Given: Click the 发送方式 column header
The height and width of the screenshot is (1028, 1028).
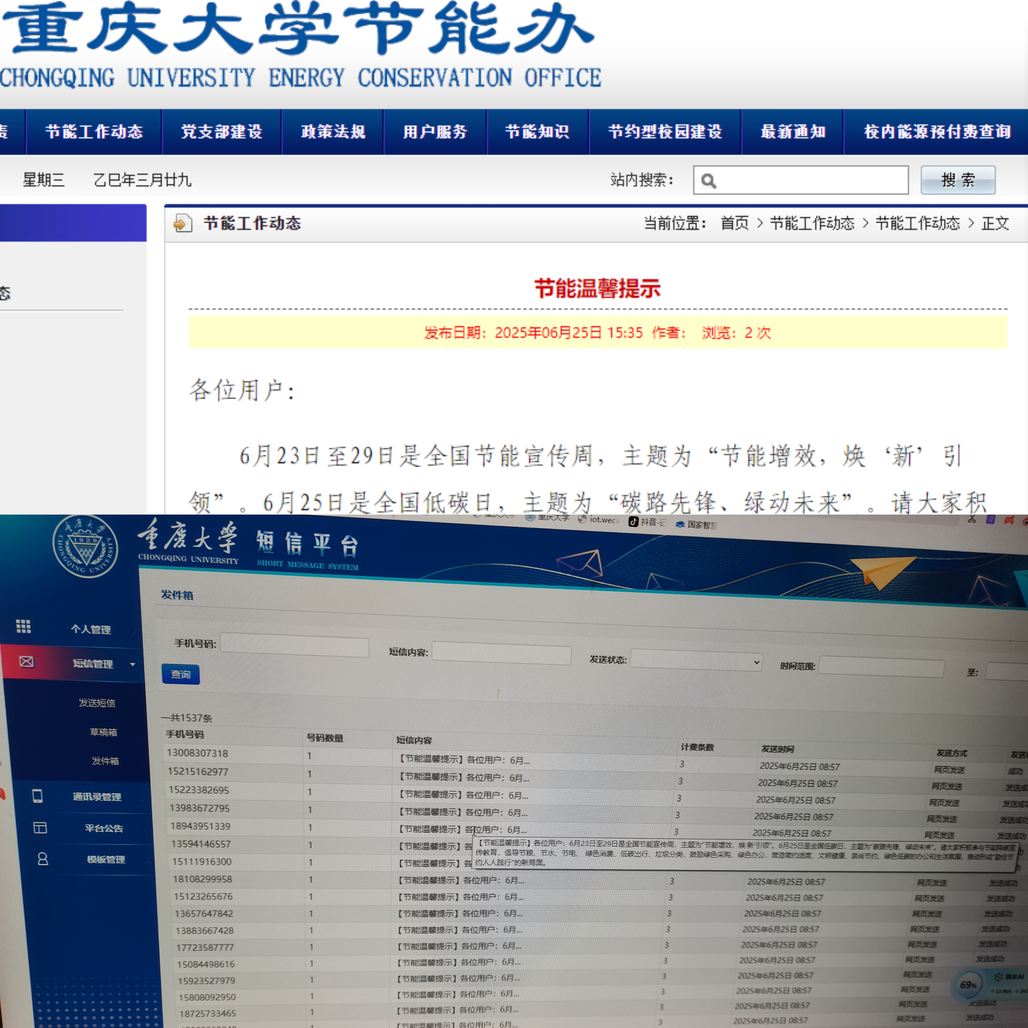Looking at the screenshot, I should 951,753.
